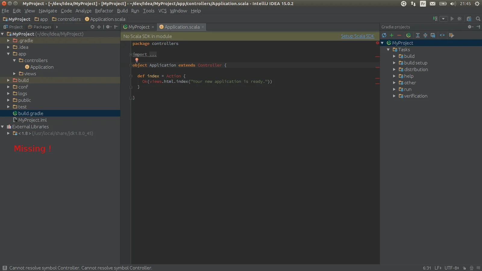
Task: Expand the build setup Gradle tasks
Action: (394, 63)
